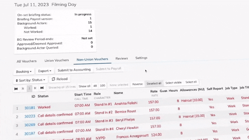Switch to the All Vouchers tab

pyautogui.click(x=26, y=61)
